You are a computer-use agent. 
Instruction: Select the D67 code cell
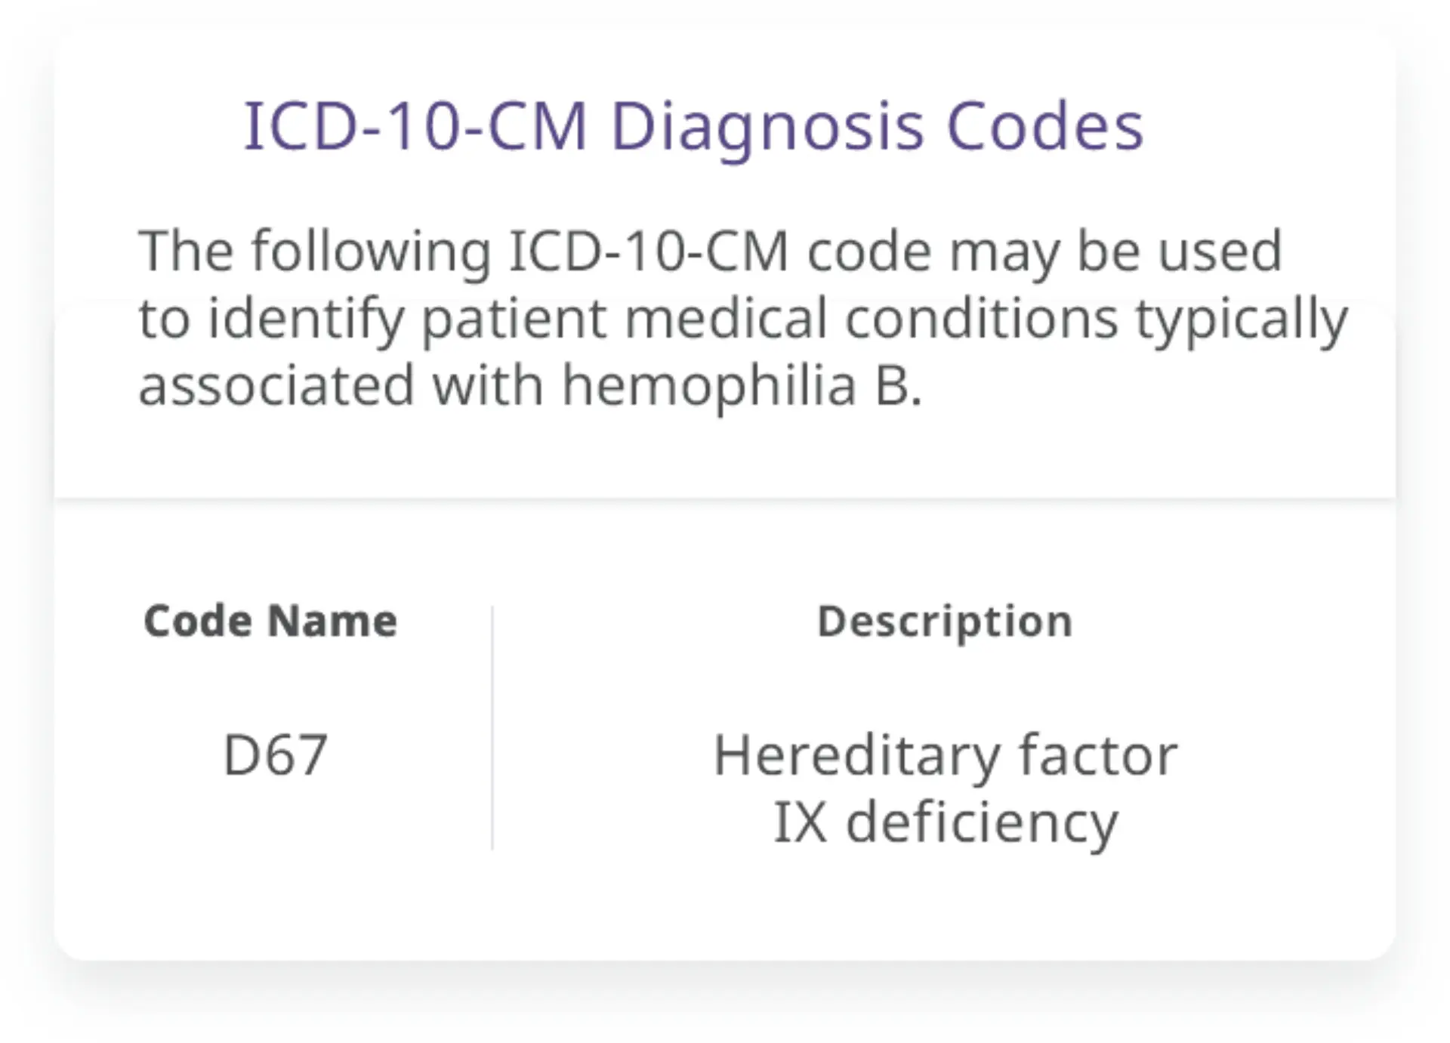point(276,754)
